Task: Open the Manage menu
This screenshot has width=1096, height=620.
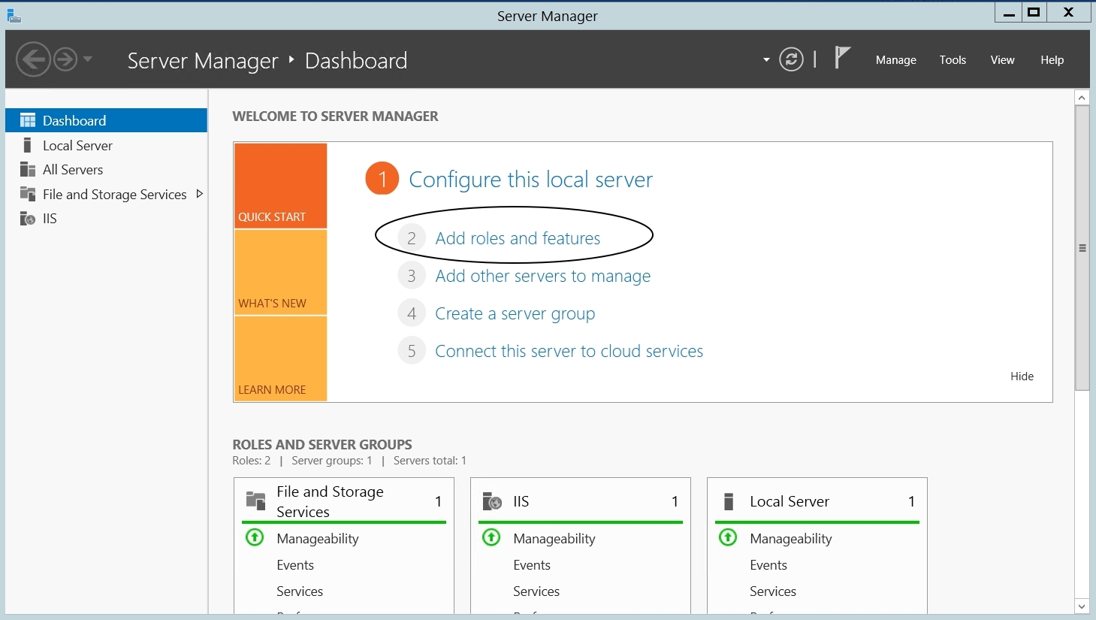Action: point(895,60)
